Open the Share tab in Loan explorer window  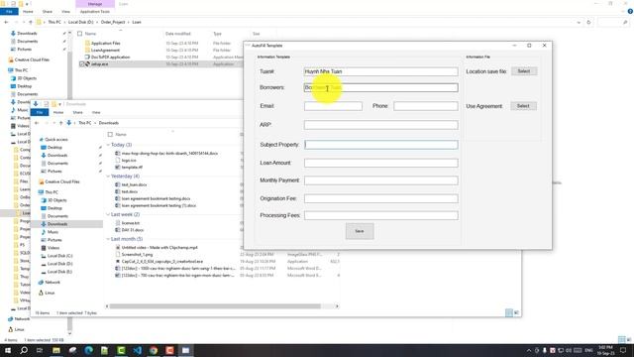coord(47,12)
